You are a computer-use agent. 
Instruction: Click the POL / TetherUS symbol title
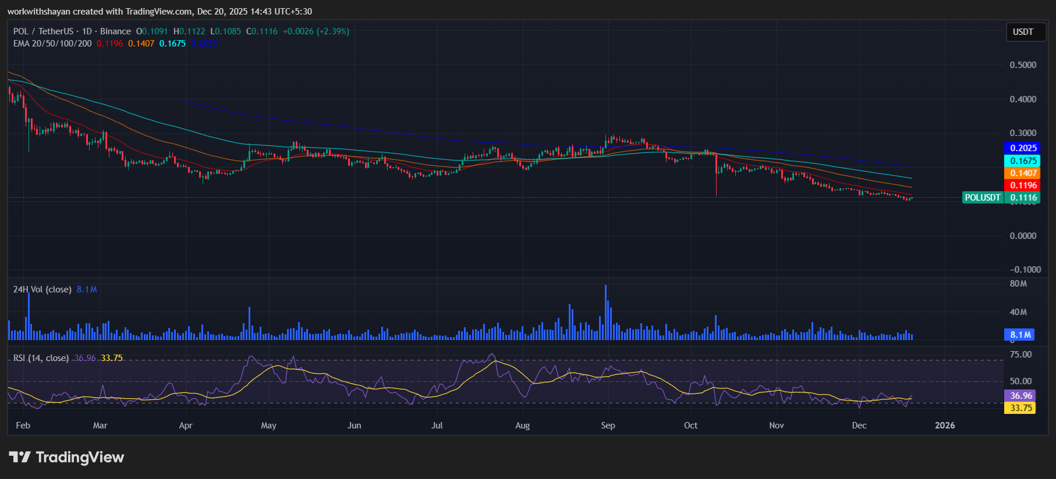(x=43, y=31)
